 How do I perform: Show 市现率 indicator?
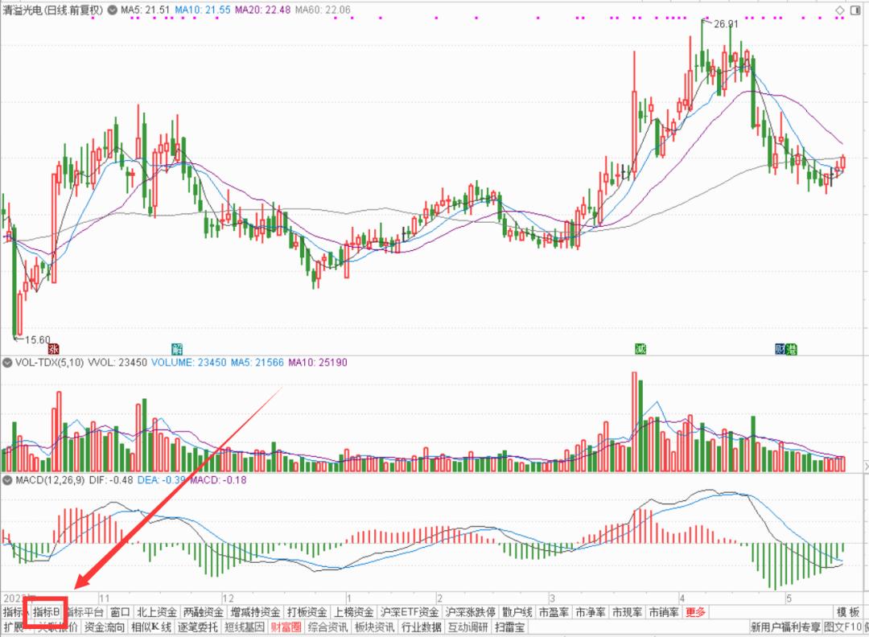pos(627,612)
